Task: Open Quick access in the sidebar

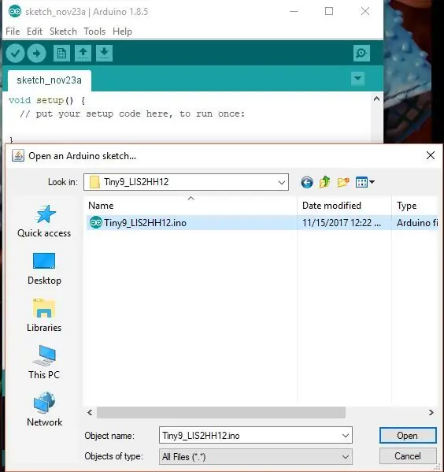Action: 44,221
